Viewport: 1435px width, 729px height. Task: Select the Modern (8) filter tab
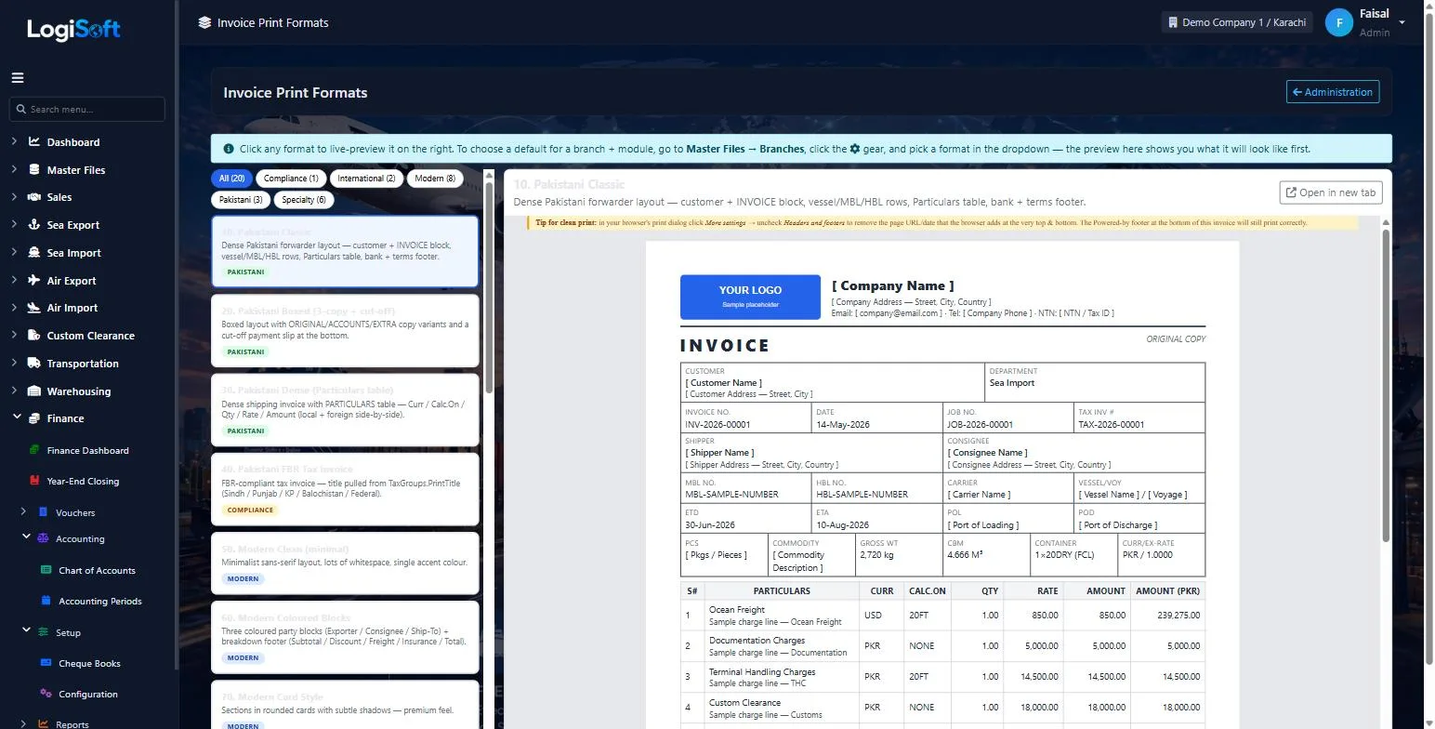pyautogui.click(x=435, y=179)
